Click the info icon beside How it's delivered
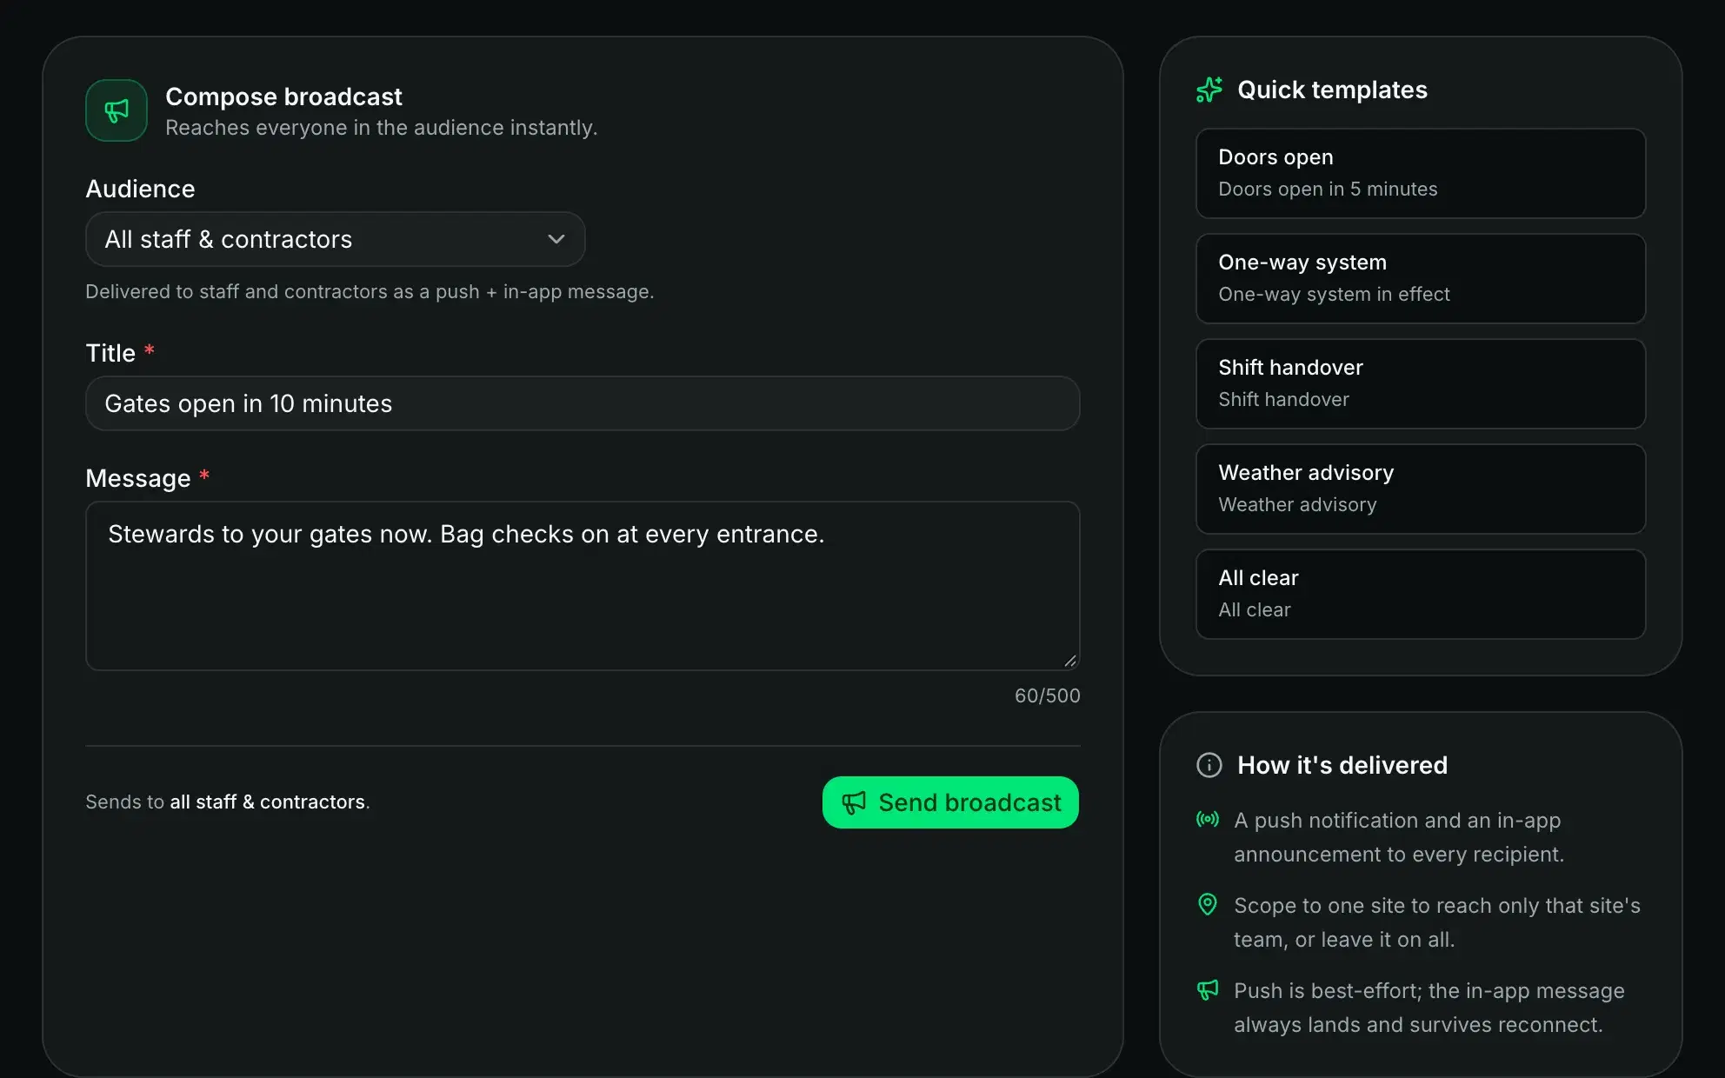 click(x=1209, y=765)
